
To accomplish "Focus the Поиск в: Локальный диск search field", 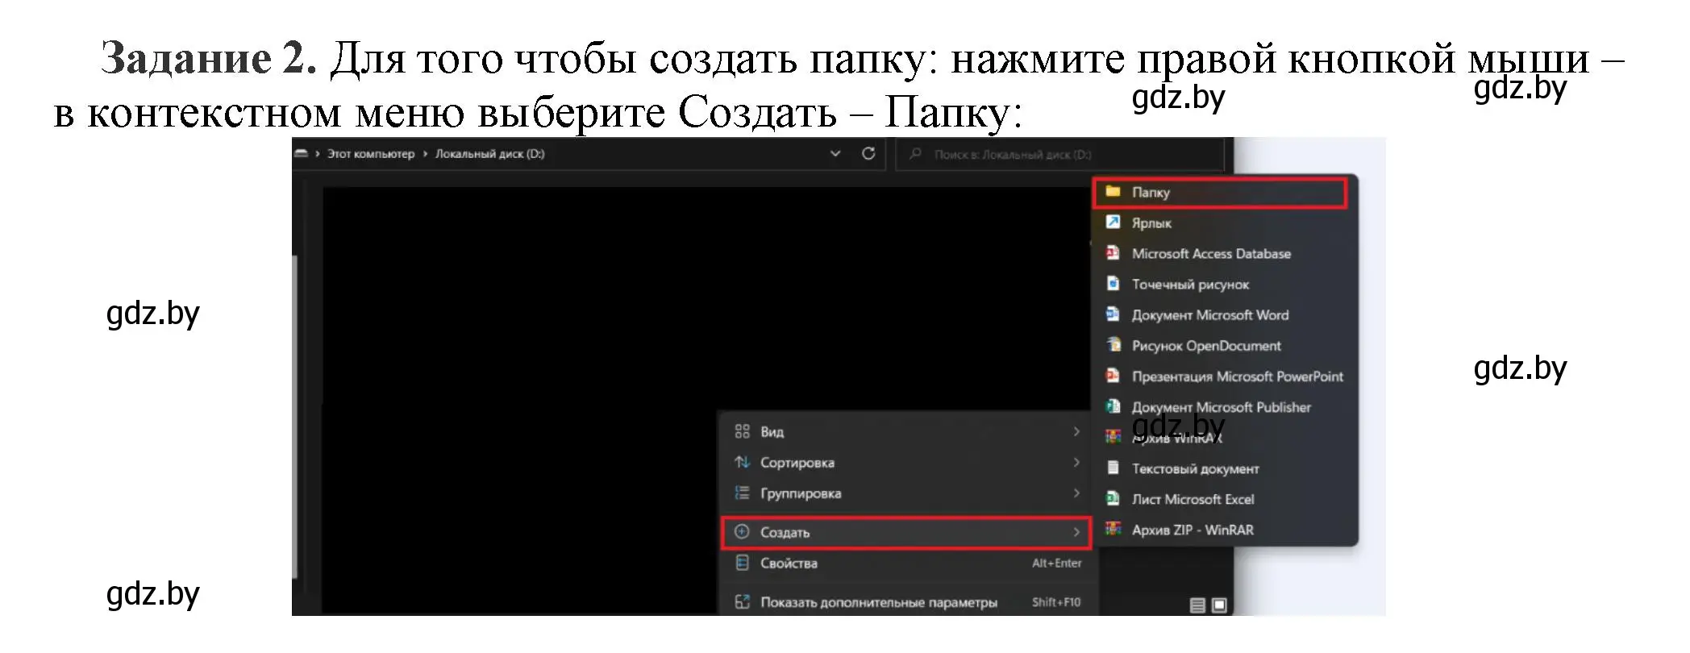I will [x=1060, y=154].
